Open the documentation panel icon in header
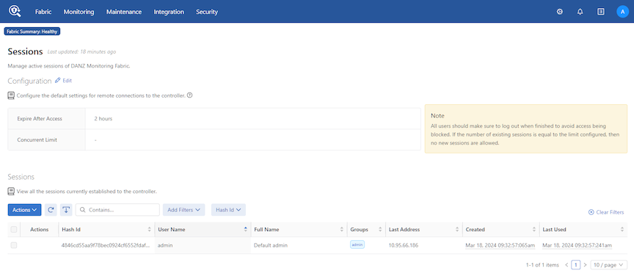The height and width of the screenshot is (276, 634). pos(601,12)
